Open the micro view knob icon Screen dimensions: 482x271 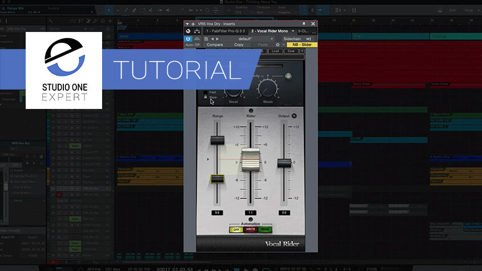coord(188,31)
